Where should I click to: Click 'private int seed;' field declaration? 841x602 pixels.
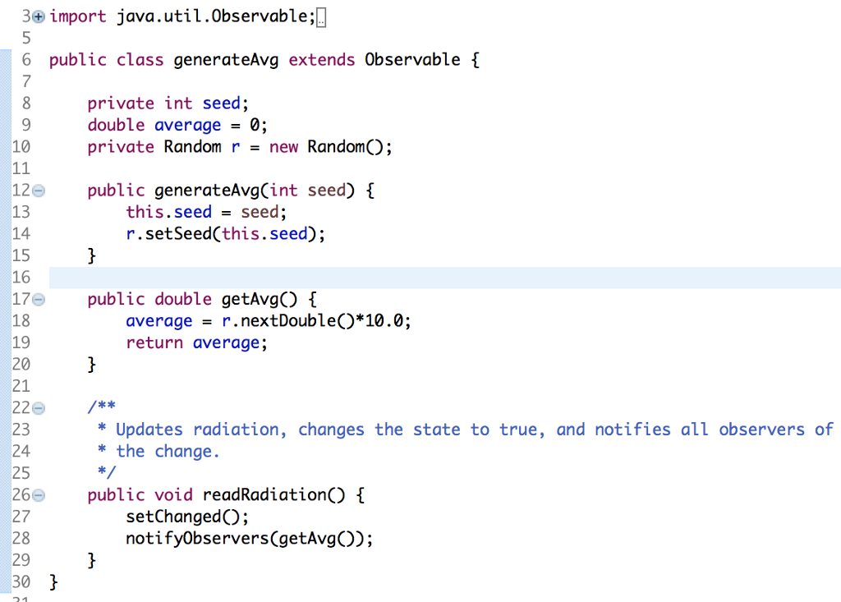pos(168,103)
